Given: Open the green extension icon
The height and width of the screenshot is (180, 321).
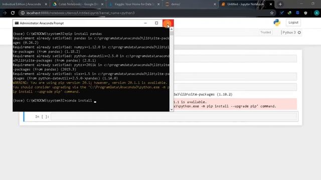Looking at the screenshot, I should 289,13.
